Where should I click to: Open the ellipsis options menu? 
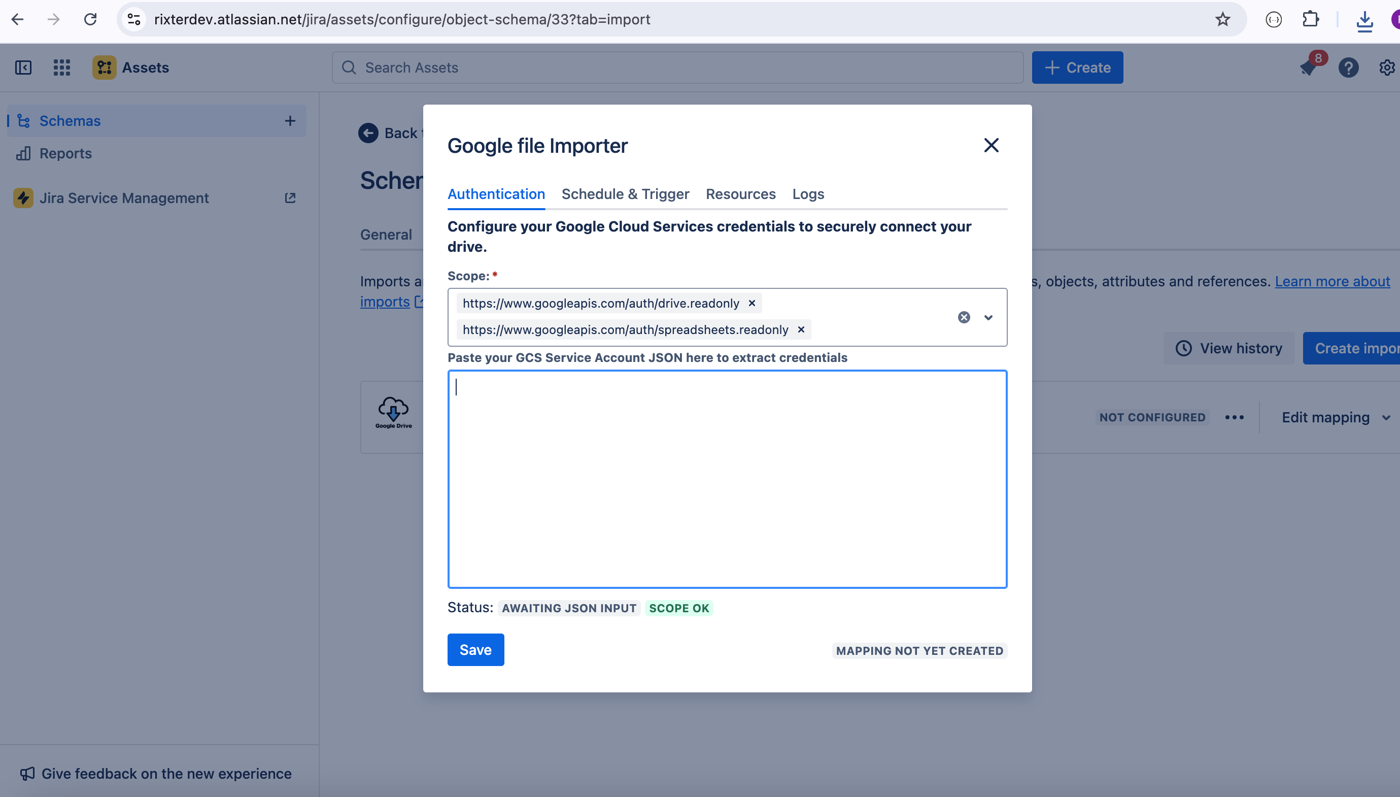pos(1234,417)
